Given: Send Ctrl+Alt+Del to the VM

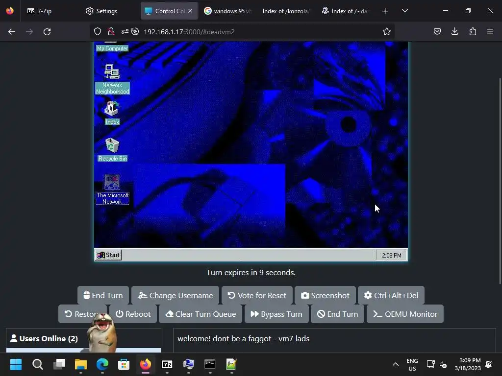Looking at the screenshot, I should (x=391, y=295).
